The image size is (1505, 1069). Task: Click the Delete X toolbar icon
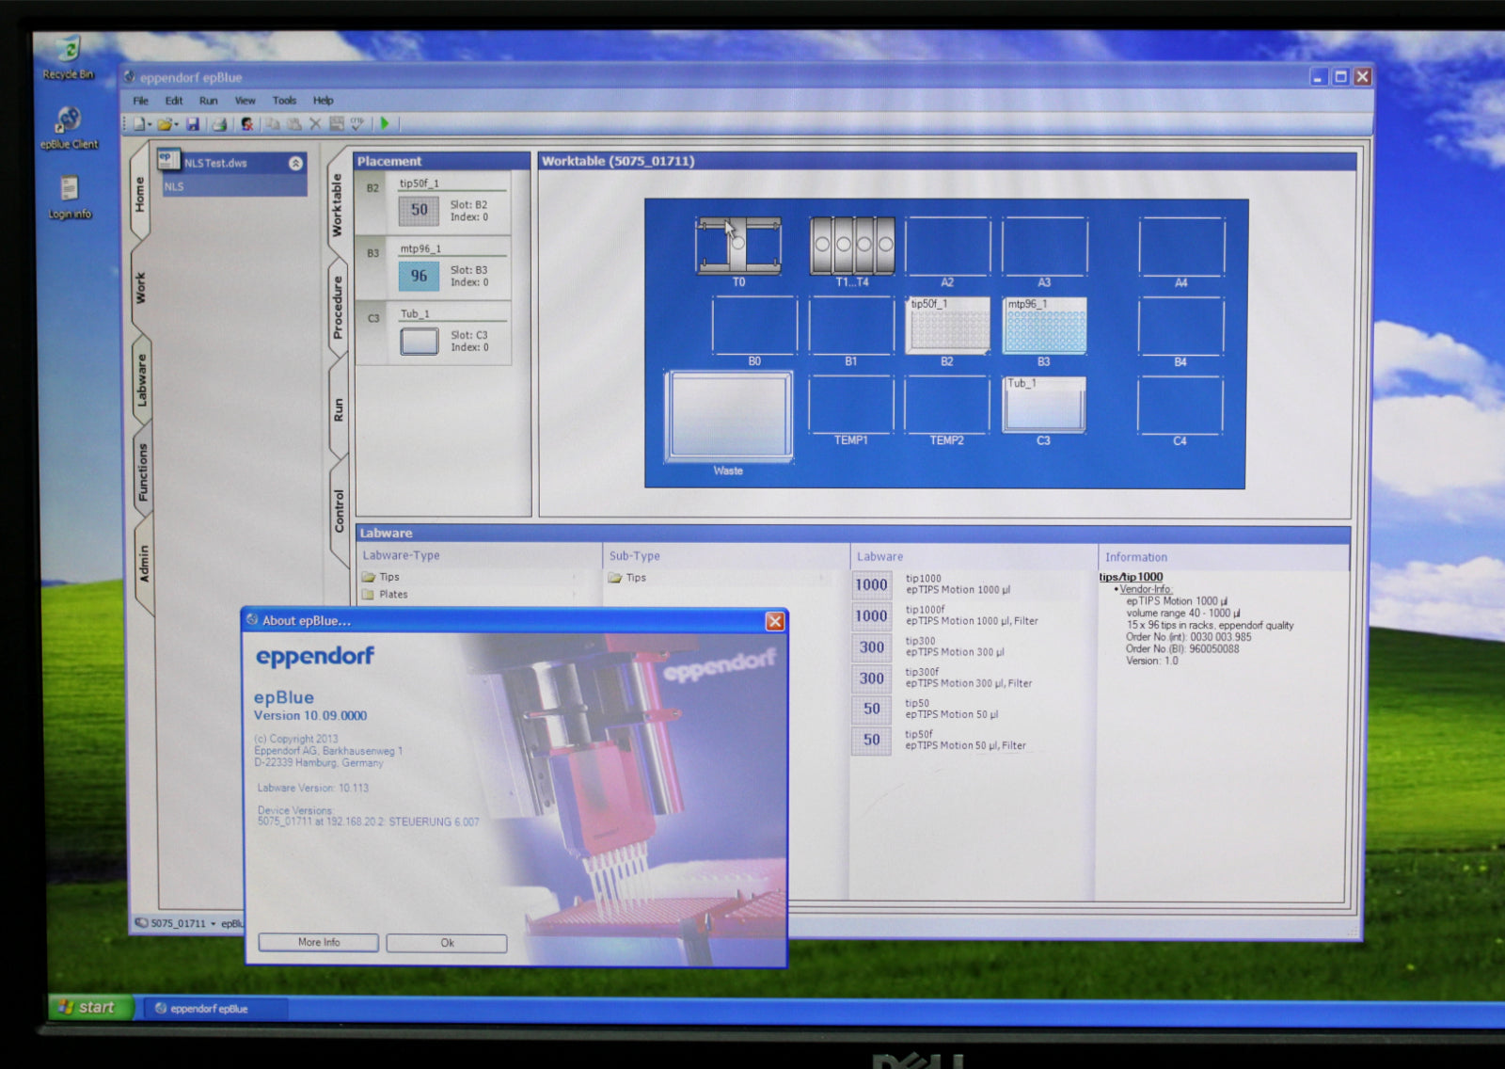click(315, 123)
